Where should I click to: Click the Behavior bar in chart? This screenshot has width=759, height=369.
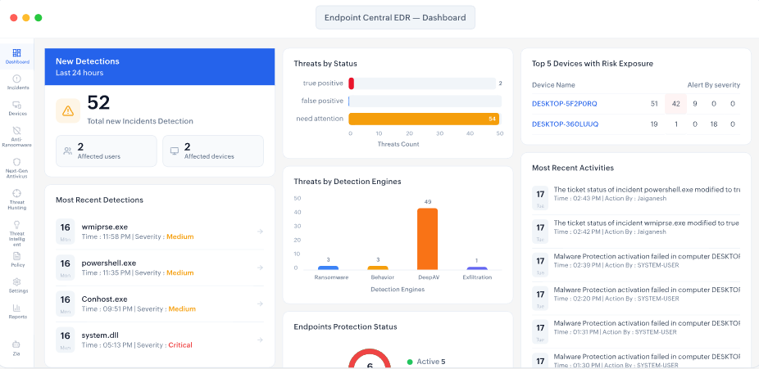[x=378, y=268]
